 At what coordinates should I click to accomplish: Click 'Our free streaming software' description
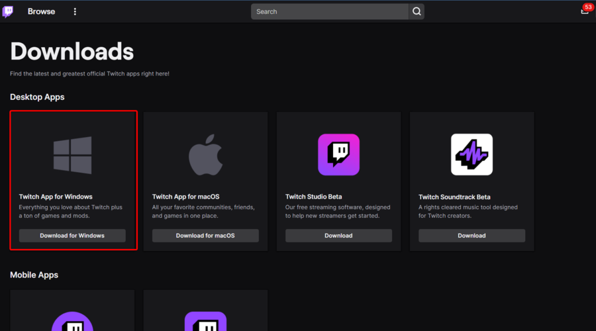(338, 211)
